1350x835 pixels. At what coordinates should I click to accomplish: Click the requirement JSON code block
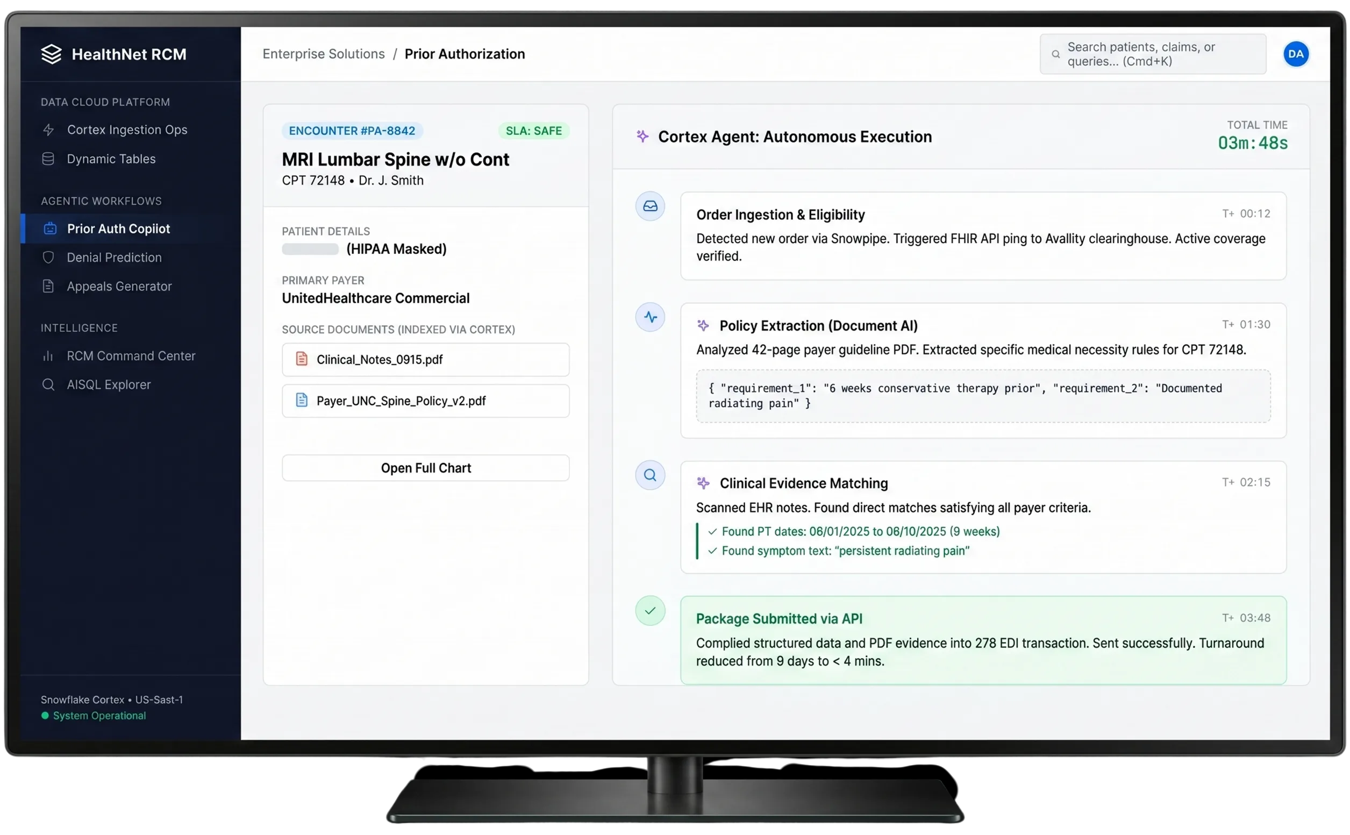point(983,396)
